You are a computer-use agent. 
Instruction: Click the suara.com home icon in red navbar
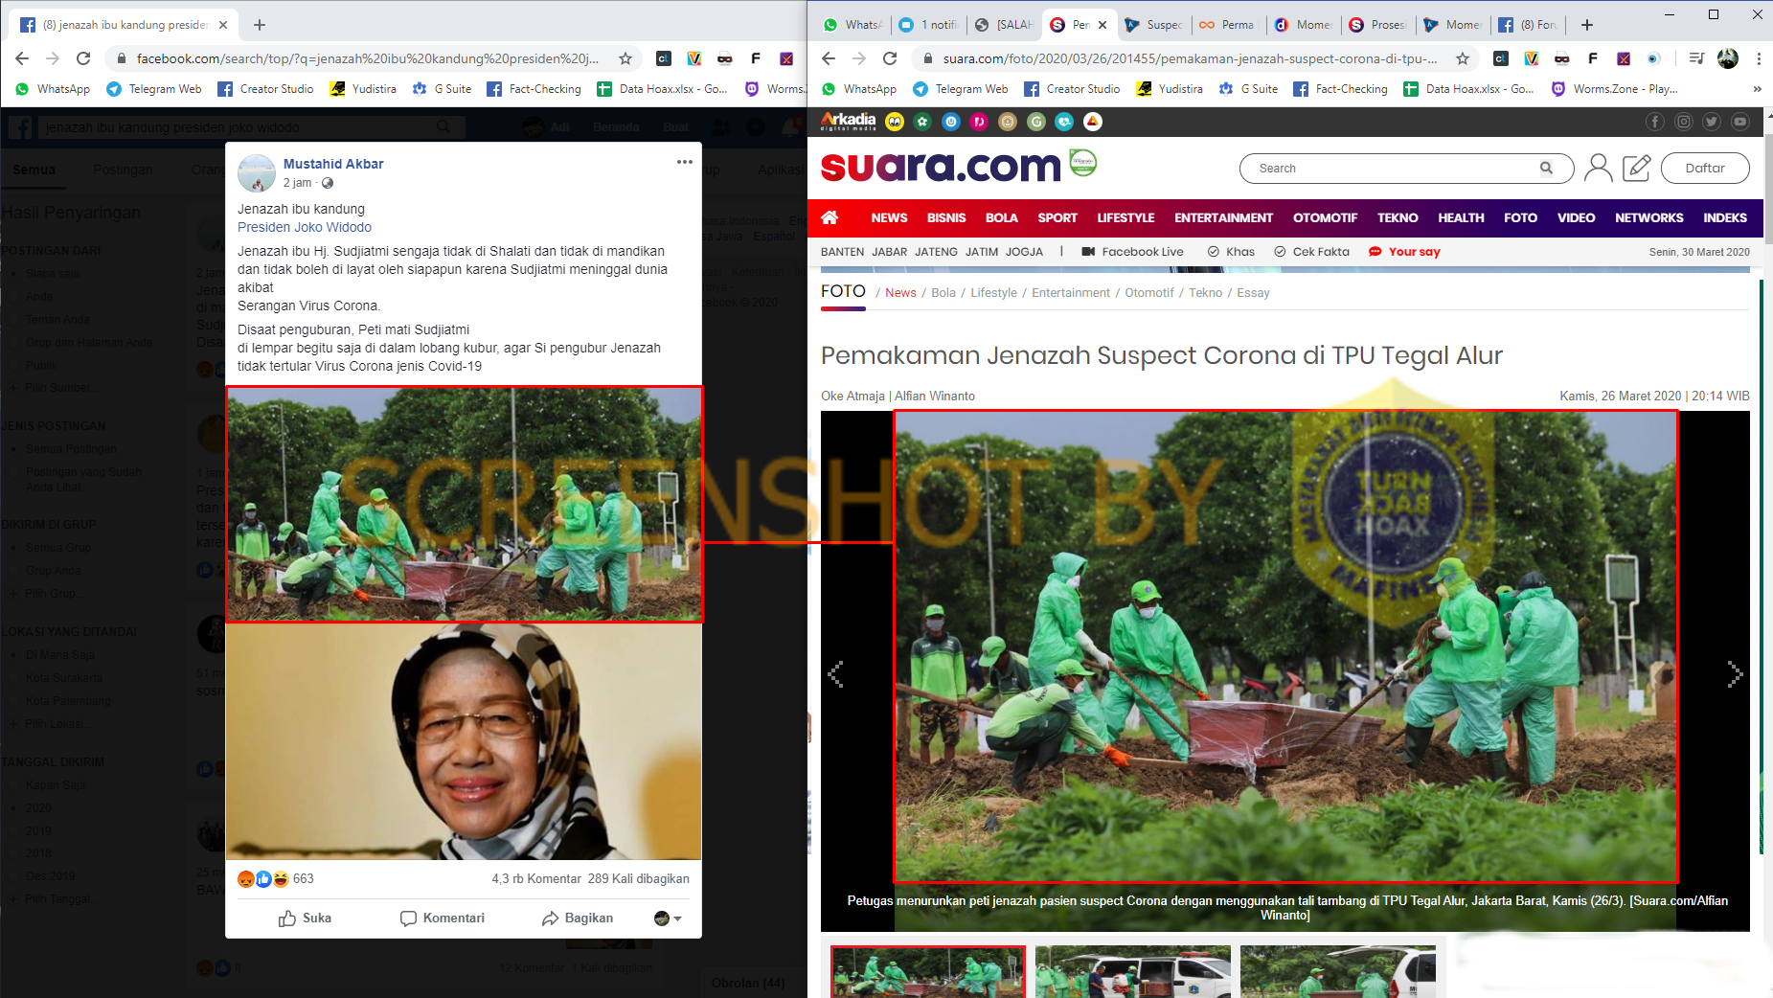click(x=830, y=217)
